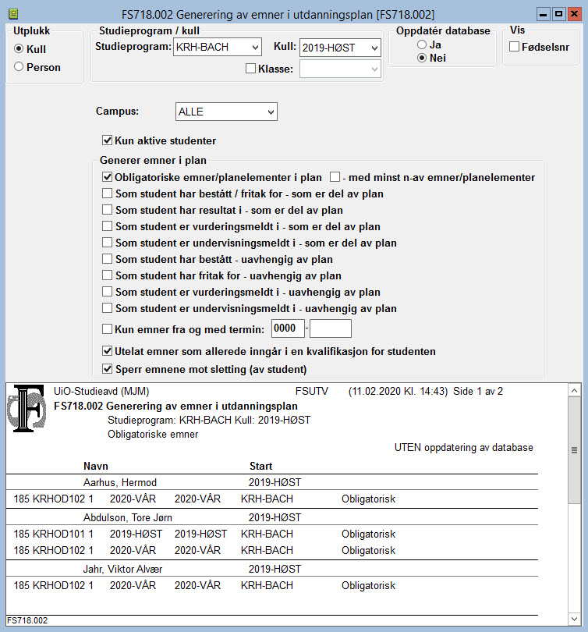The width and height of the screenshot is (588, 632).
Task: Open the disabled Klasse dropdown
Action: coord(340,69)
